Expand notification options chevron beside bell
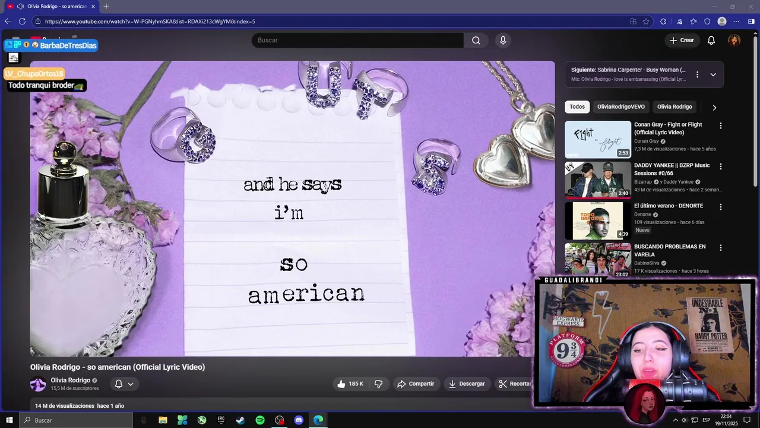 (131, 384)
